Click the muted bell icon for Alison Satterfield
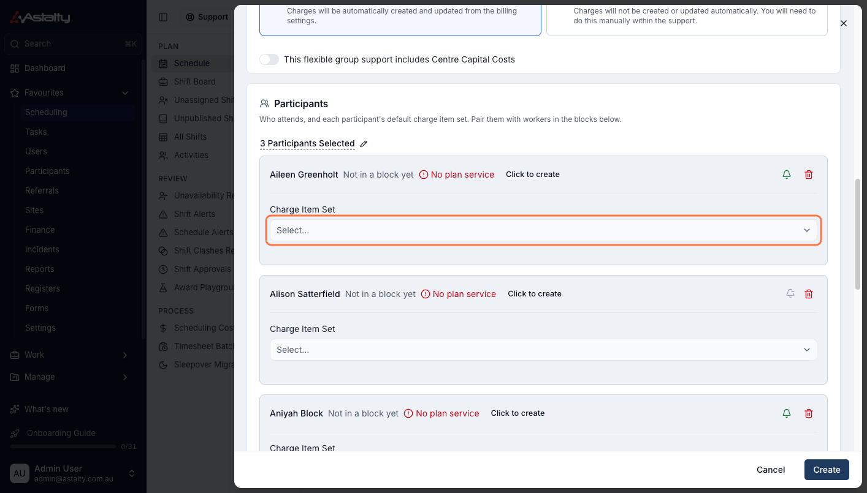This screenshot has width=867, height=493. [x=790, y=294]
